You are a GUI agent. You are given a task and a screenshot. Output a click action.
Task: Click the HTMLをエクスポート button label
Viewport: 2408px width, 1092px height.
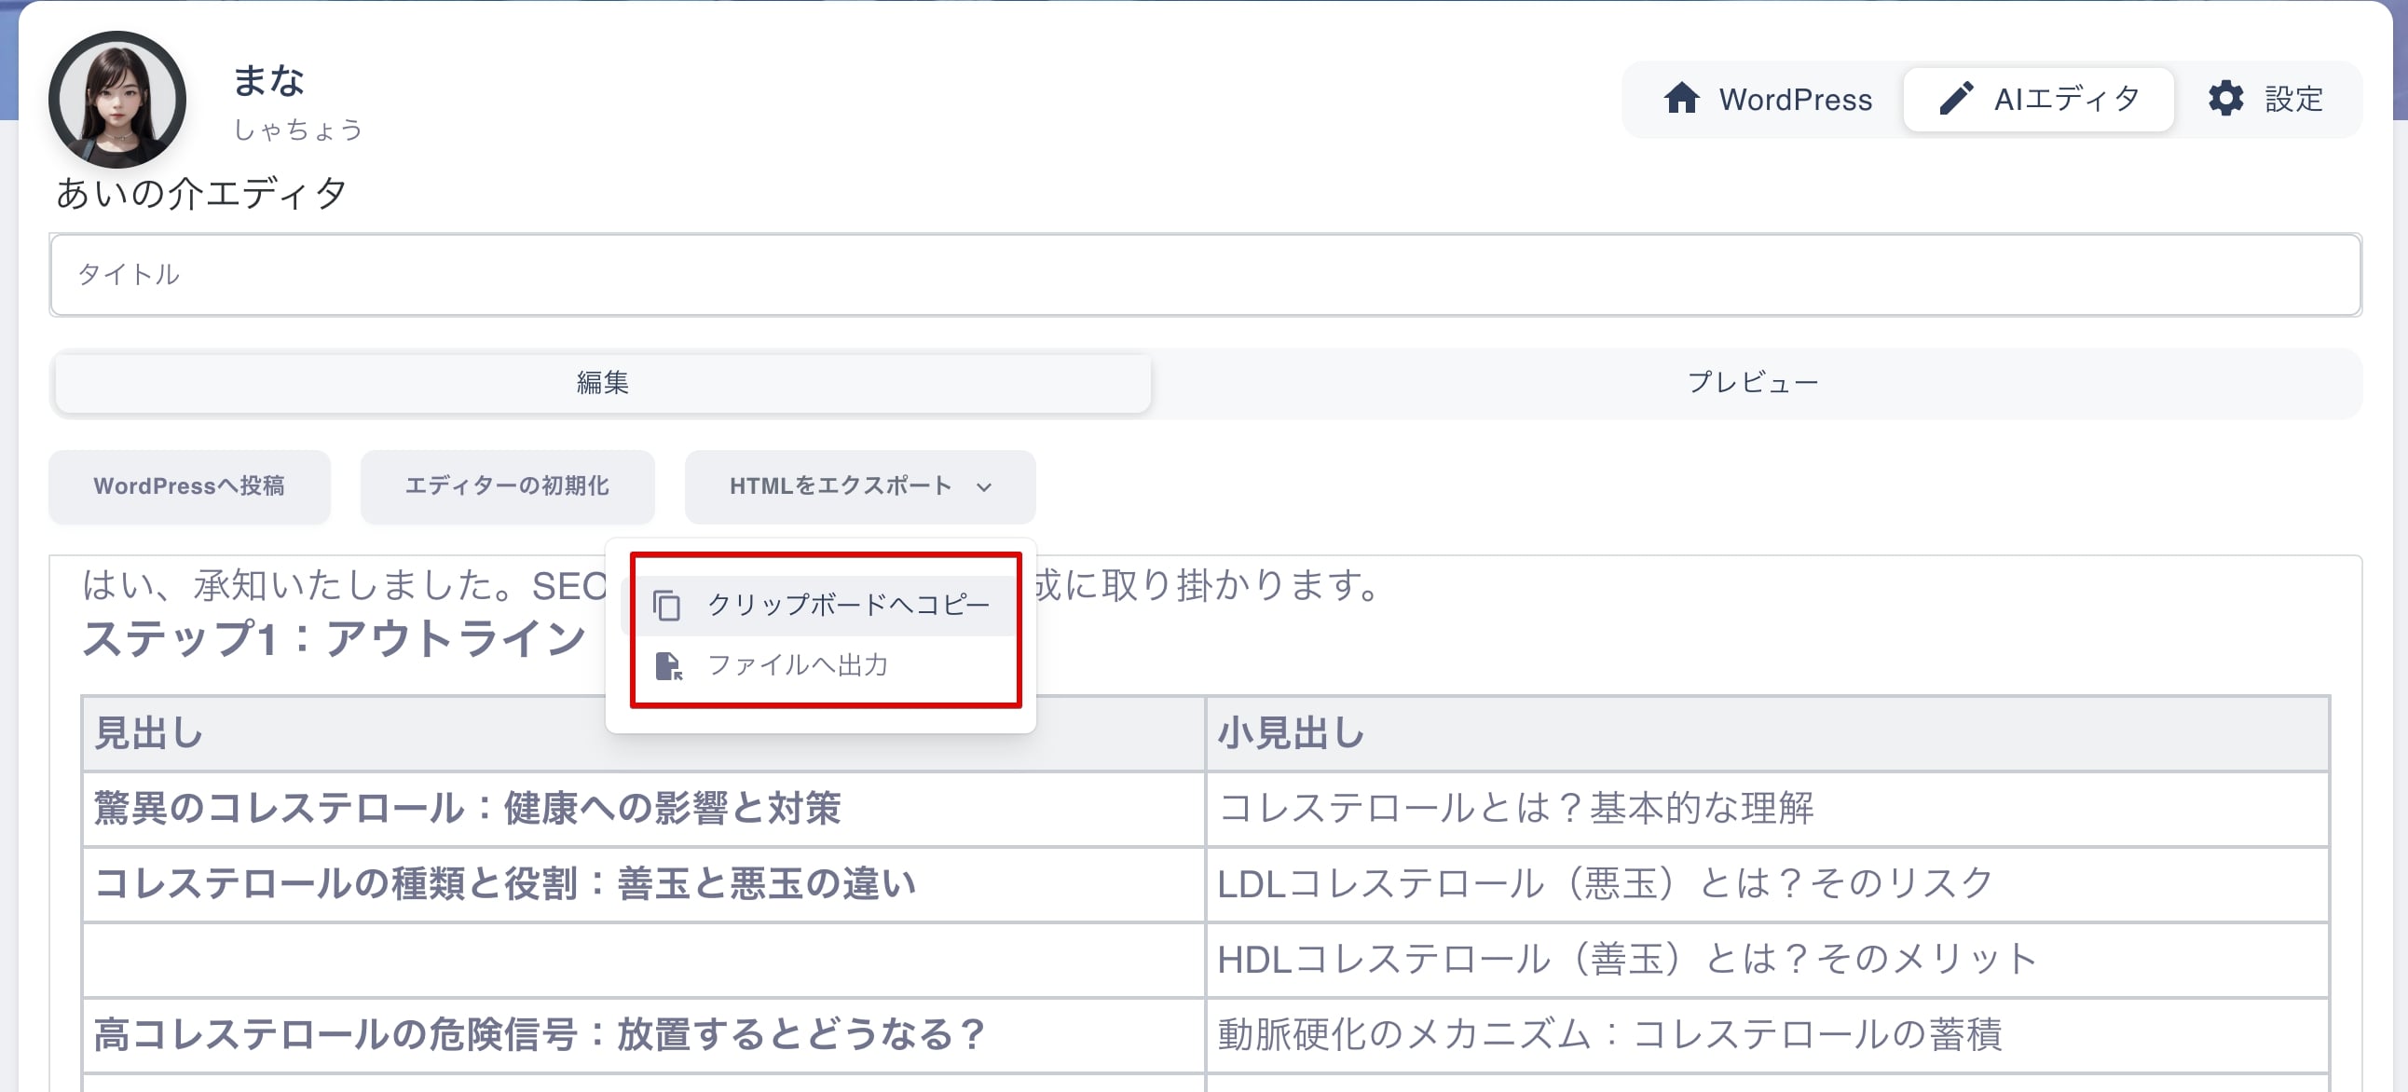[x=841, y=487]
